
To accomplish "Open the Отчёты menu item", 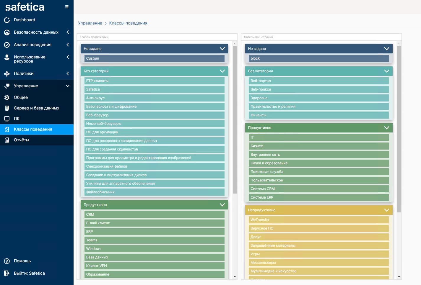I will pos(22,140).
